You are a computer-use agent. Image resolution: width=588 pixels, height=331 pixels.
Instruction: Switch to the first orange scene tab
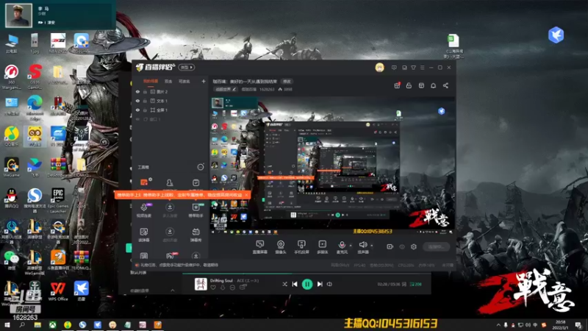151,81
